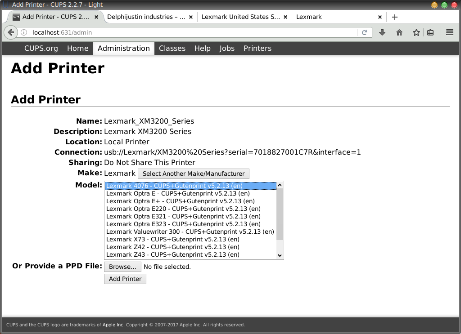Close the Delphijustin industries tab
Image resolution: width=461 pixels, height=334 pixels.
tap(191, 17)
